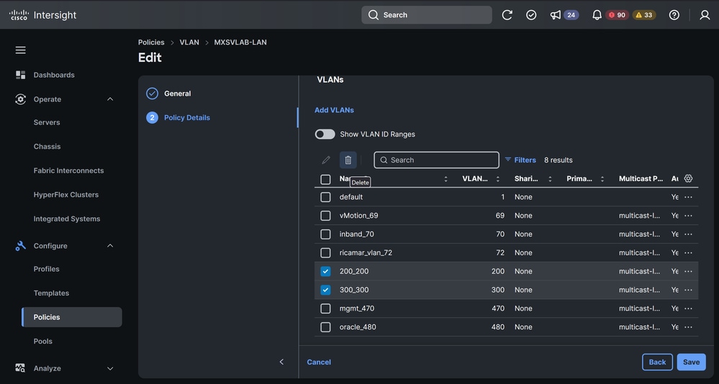Image resolution: width=719 pixels, height=384 pixels.
Task: Open announcements megaphone icon
Action: click(x=556, y=15)
